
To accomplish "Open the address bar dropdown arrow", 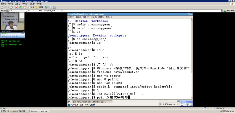I will 222,11.
